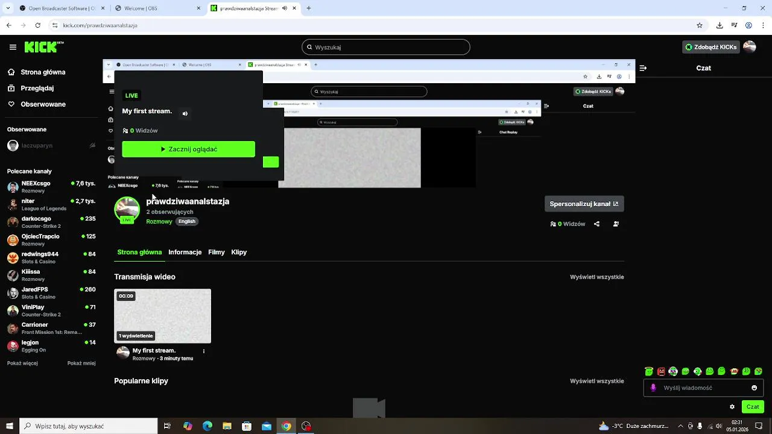Click Zdobądź KICKs button
Viewport: 772px width, 434px height.
[711, 47]
